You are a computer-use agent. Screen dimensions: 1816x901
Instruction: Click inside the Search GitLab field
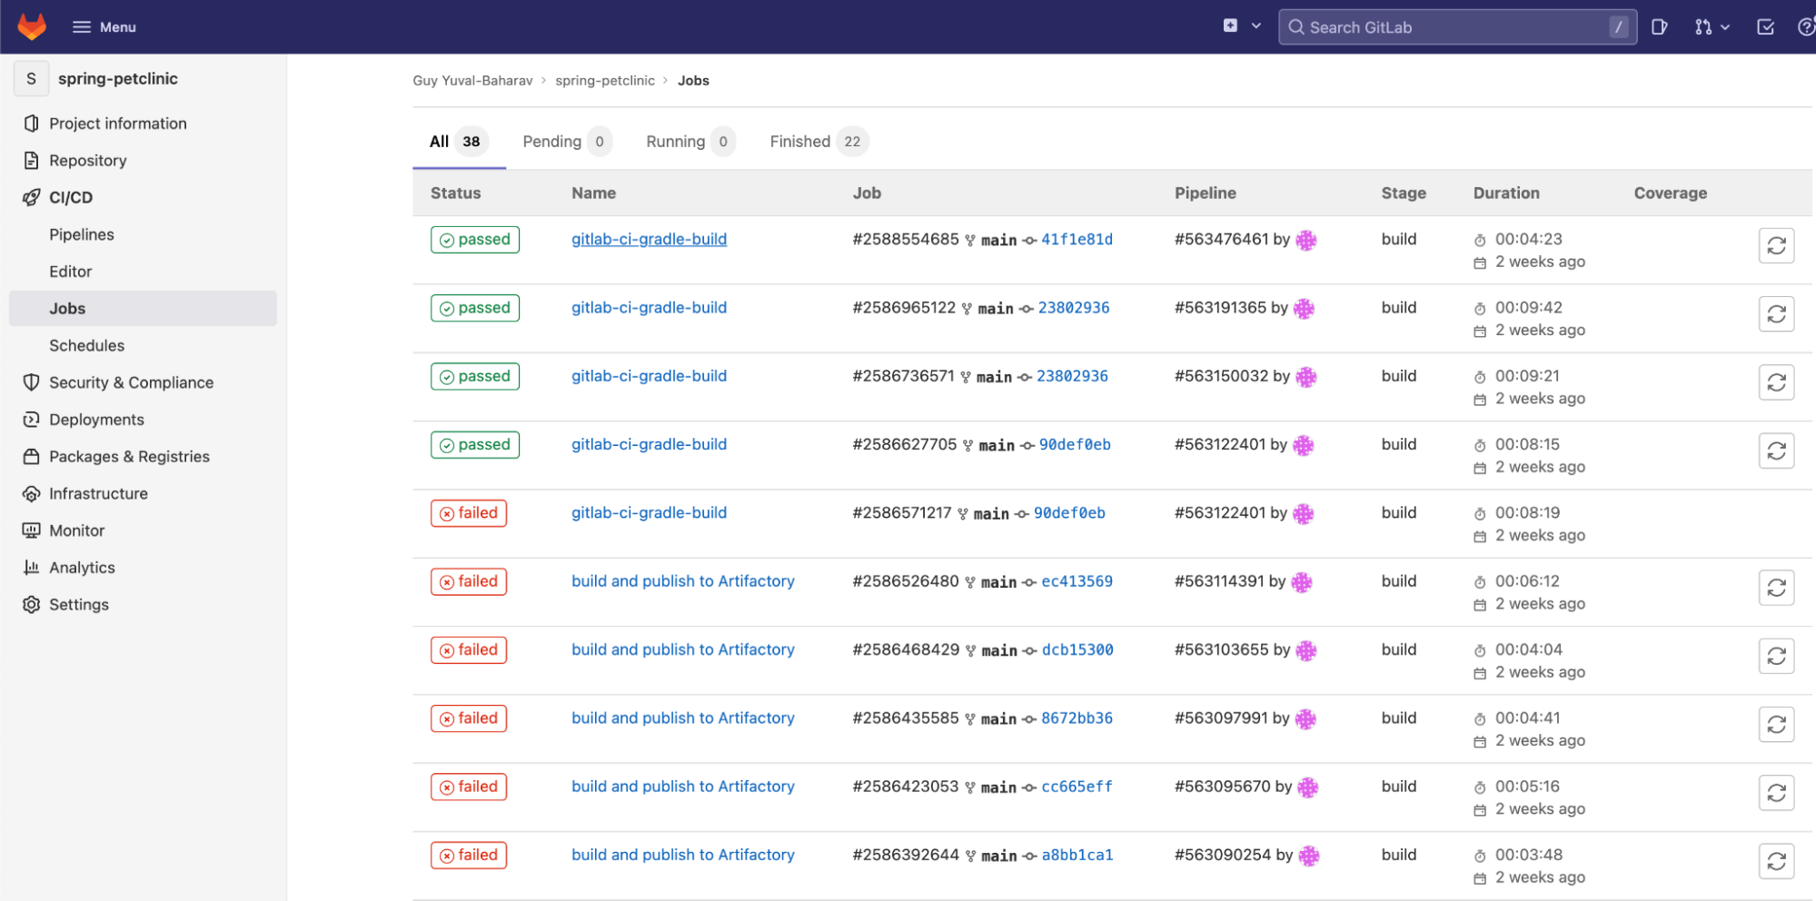[1454, 26]
